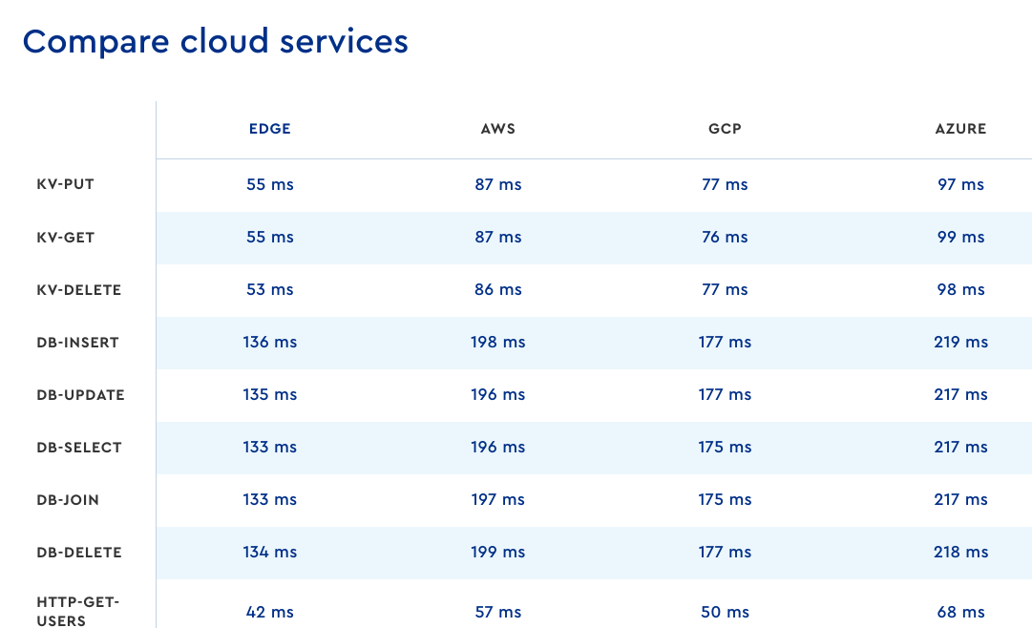Click the DB-SELECT row label
The width and height of the screenshot is (1032, 628).
(79, 448)
